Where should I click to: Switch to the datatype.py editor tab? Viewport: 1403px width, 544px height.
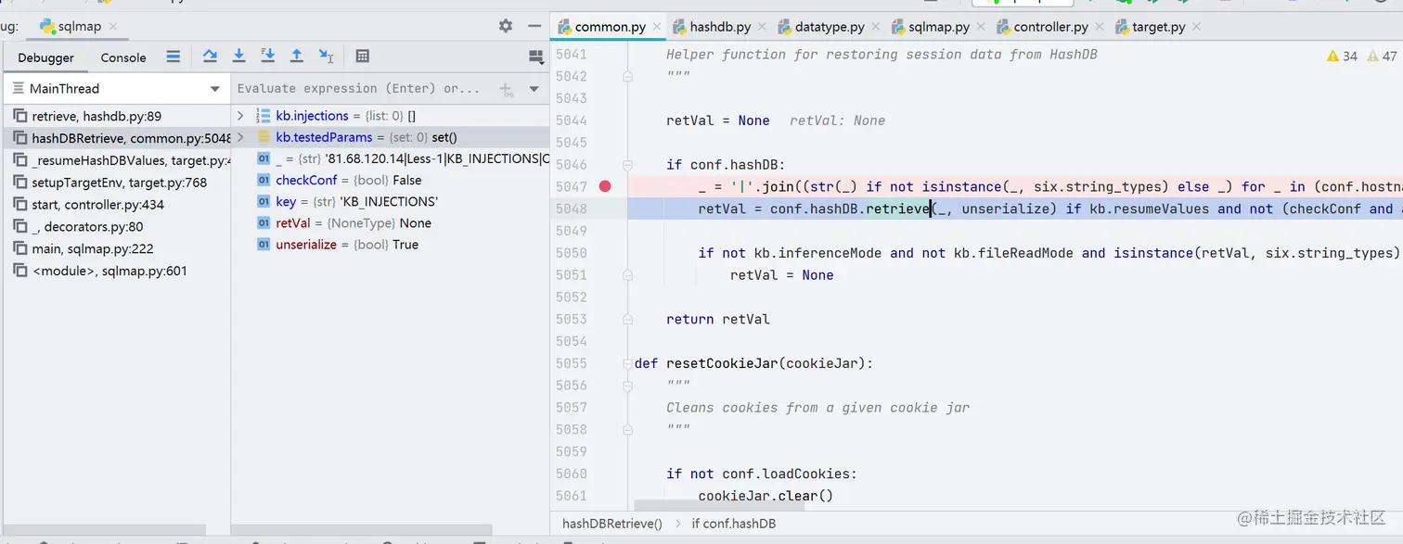(x=830, y=27)
